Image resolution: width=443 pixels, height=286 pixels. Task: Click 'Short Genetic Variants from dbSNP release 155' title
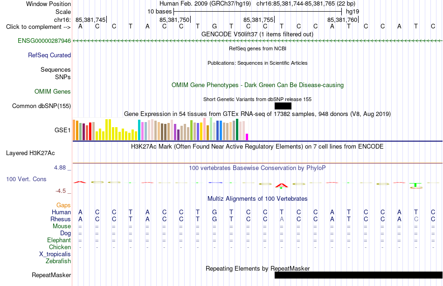pos(257,99)
